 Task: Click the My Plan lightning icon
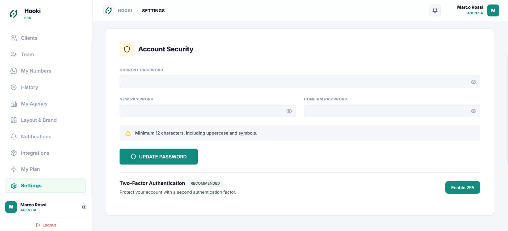pos(14,169)
